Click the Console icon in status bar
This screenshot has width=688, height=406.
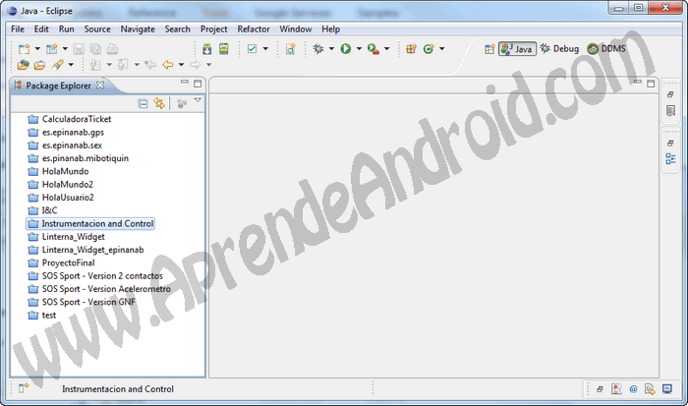tap(667, 389)
